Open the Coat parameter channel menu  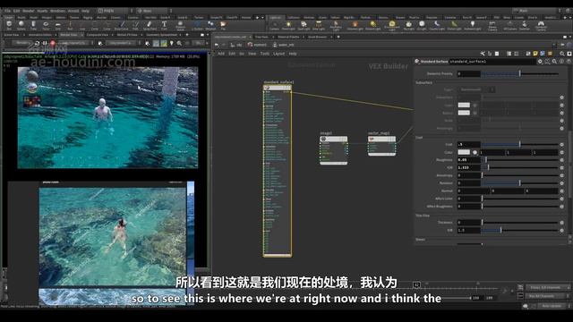pos(562,145)
